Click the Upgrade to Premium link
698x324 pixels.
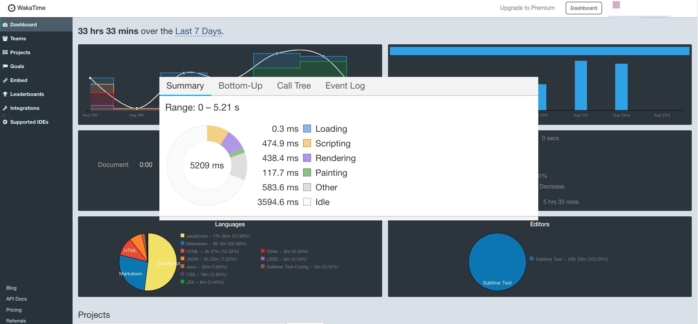tap(527, 8)
